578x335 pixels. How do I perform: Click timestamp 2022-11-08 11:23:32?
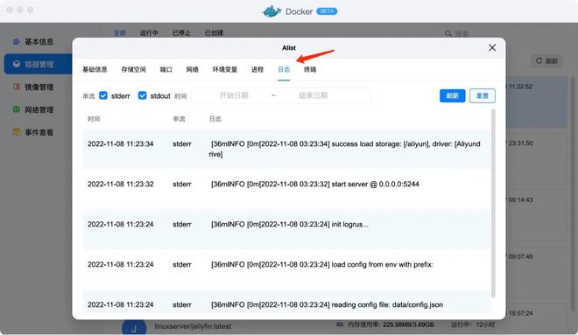click(x=120, y=184)
